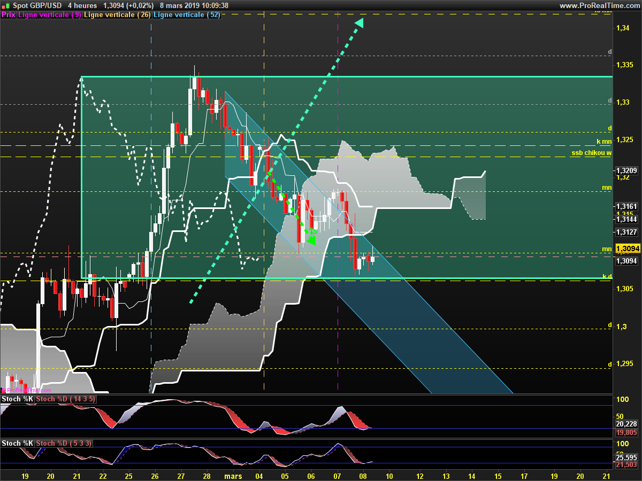Click the 1,3161 price tag
Image resolution: width=642 pixels, height=481 pixels.
[626, 206]
